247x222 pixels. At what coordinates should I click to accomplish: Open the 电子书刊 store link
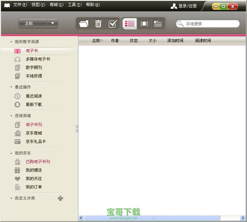click(34, 125)
